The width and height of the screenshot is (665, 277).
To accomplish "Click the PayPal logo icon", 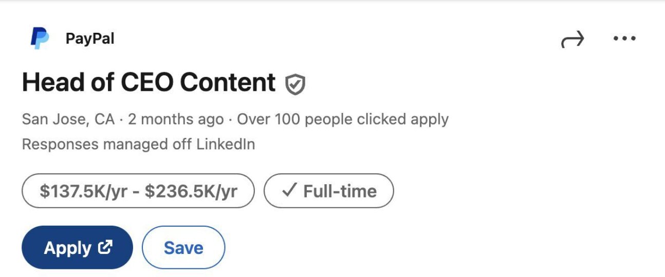I will coord(39,38).
